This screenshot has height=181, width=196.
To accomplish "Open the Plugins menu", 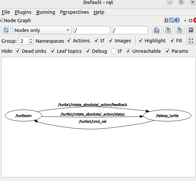I will [x=23, y=12].
